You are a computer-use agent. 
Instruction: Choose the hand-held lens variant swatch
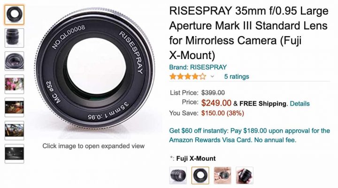click(x=223, y=175)
